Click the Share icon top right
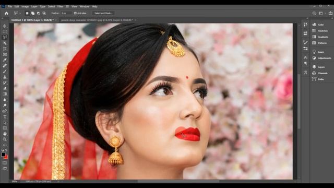This screenshot has height=188, width=334. (330, 13)
